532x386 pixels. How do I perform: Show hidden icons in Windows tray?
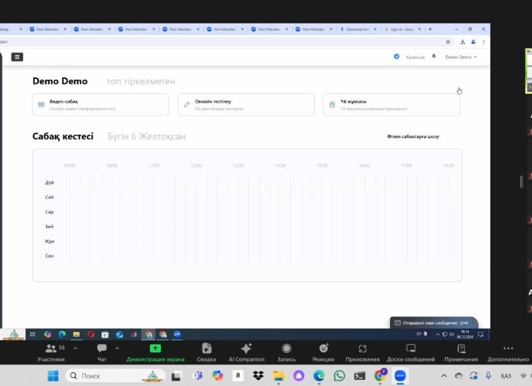point(444,375)
